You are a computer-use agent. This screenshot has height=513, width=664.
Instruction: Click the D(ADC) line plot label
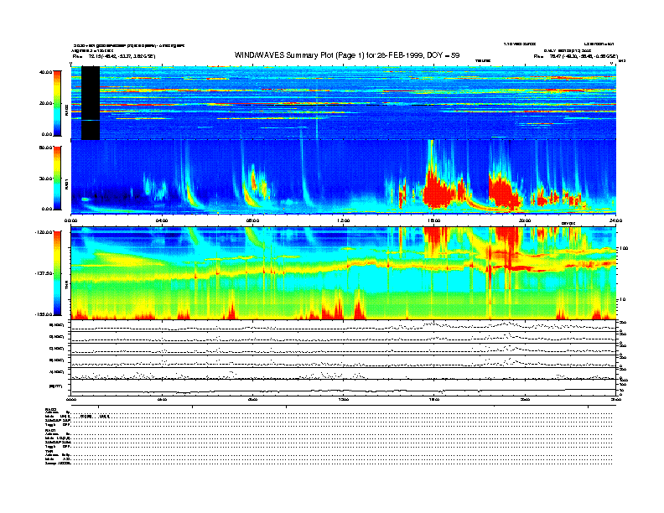click(57, 336)
